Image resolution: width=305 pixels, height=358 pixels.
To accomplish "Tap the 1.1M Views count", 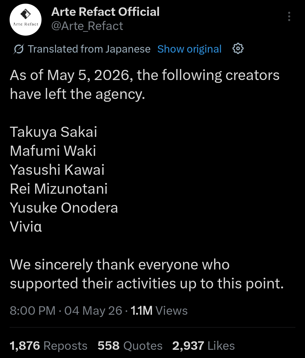I will point(159,310).
